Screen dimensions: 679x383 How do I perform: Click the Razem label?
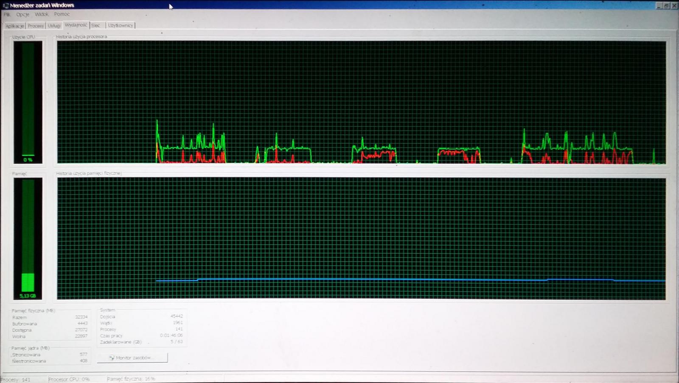pyautogui.click(x=20, y=317)
